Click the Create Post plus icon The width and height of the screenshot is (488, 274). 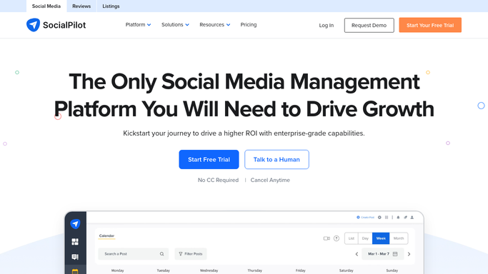coord(358,218)
